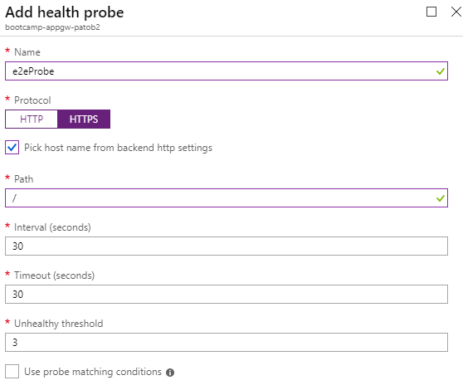
Task: Click the Add health probe title
Action: tap(65, 12)
